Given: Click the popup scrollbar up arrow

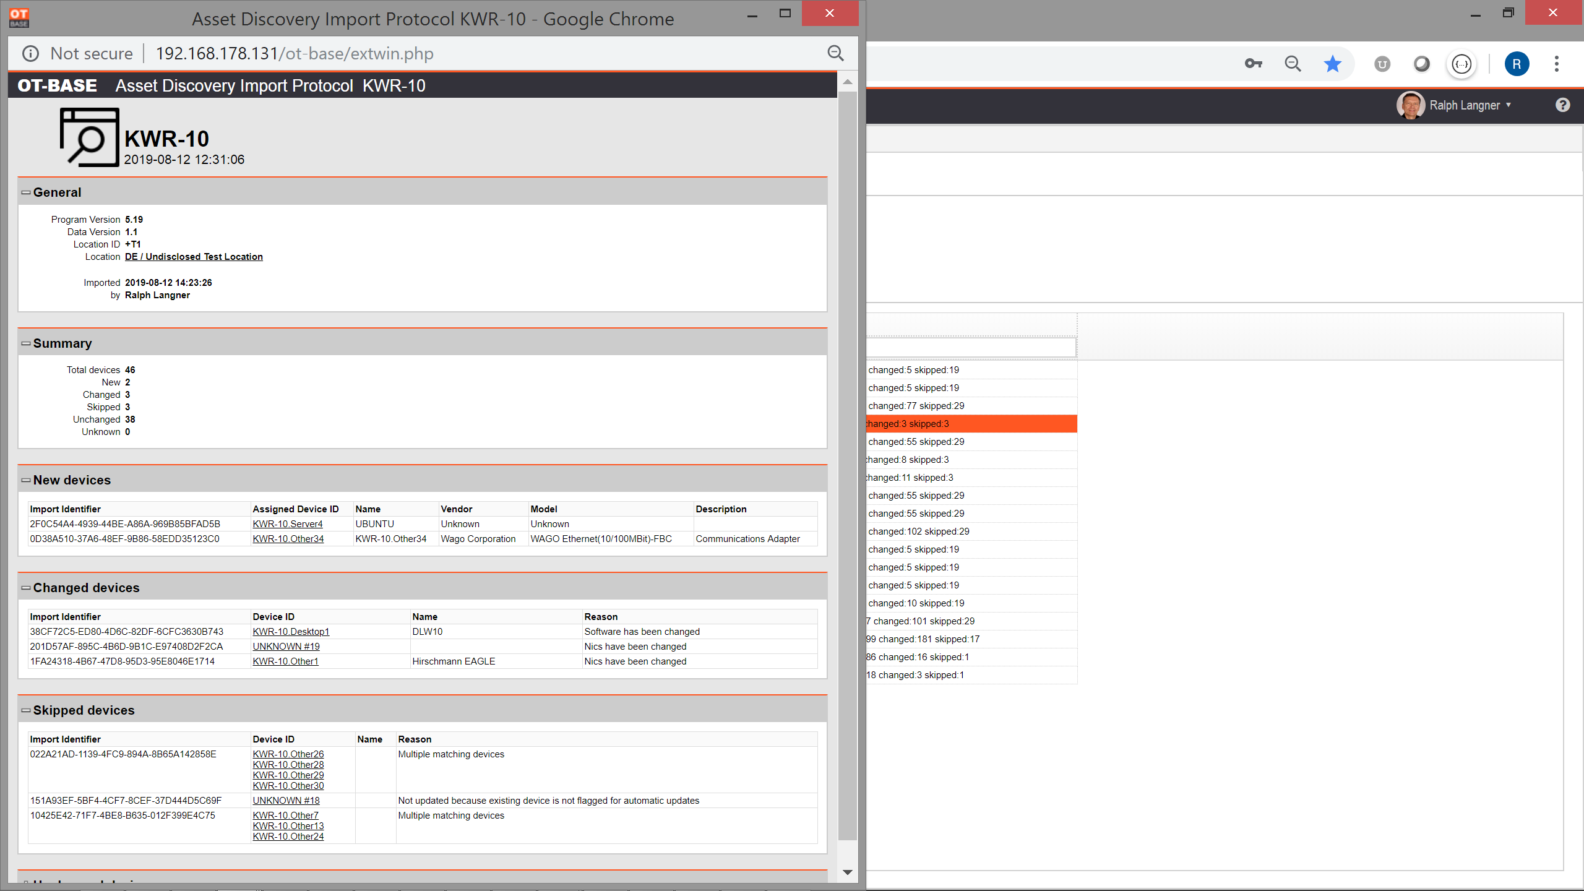Looking at the screenshot, I should click(x=848, y=82).
